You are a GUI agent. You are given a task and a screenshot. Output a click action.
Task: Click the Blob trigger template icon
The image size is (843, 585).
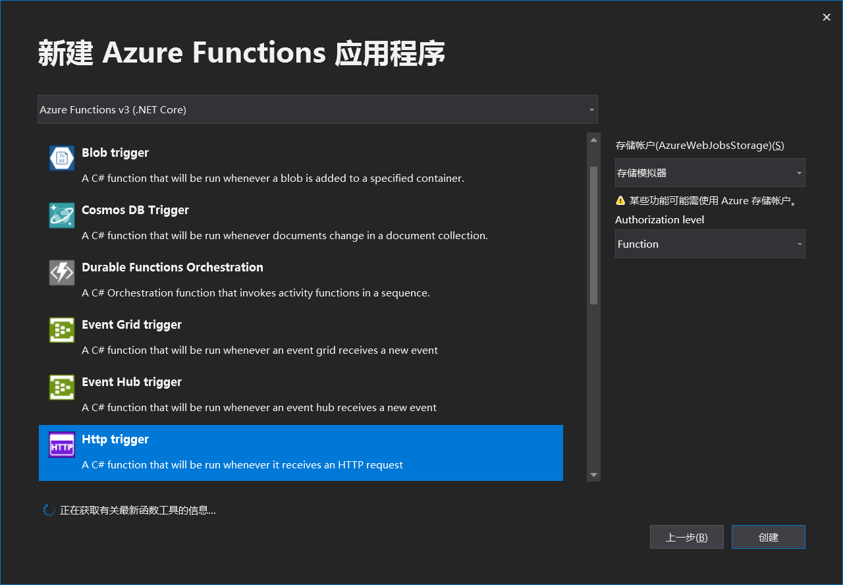(x=62, y=158)
